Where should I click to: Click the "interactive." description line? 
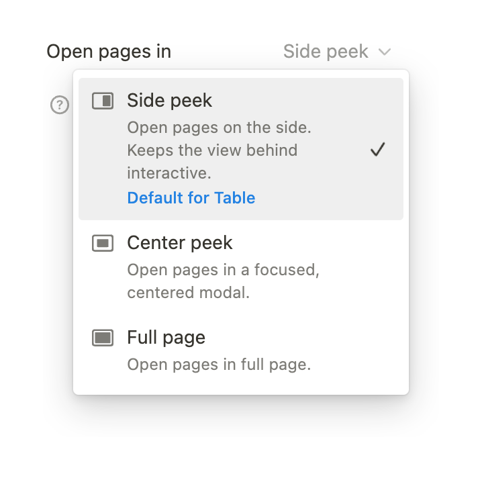click(169, 173)
